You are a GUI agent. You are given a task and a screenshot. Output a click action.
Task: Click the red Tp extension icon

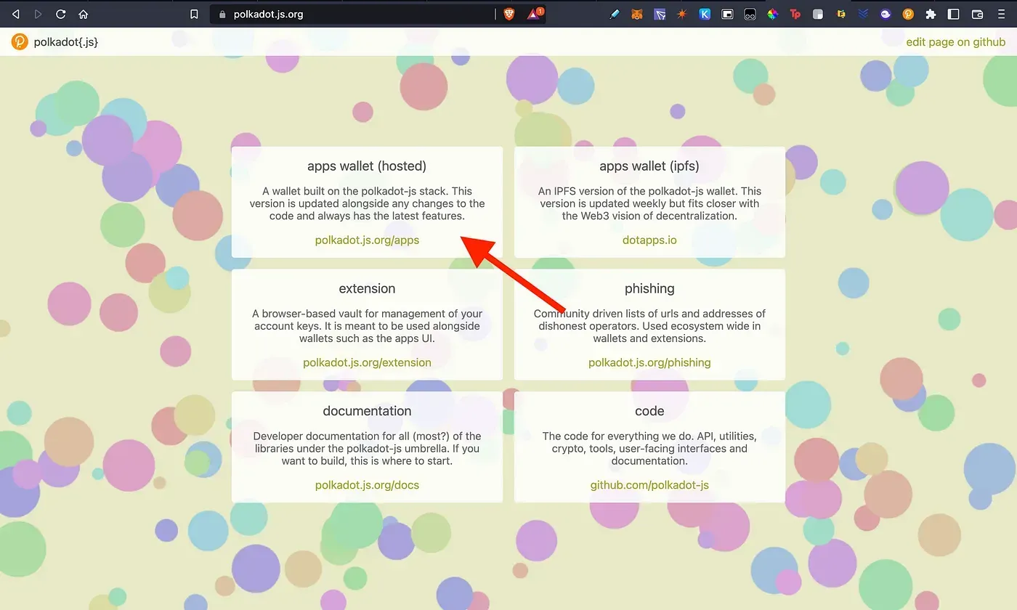tap(795, 14)
